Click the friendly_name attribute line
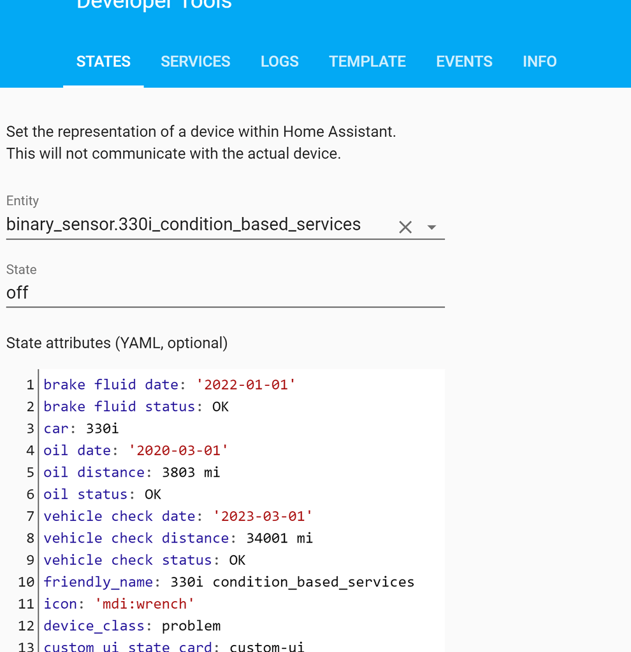 [229, 582]
